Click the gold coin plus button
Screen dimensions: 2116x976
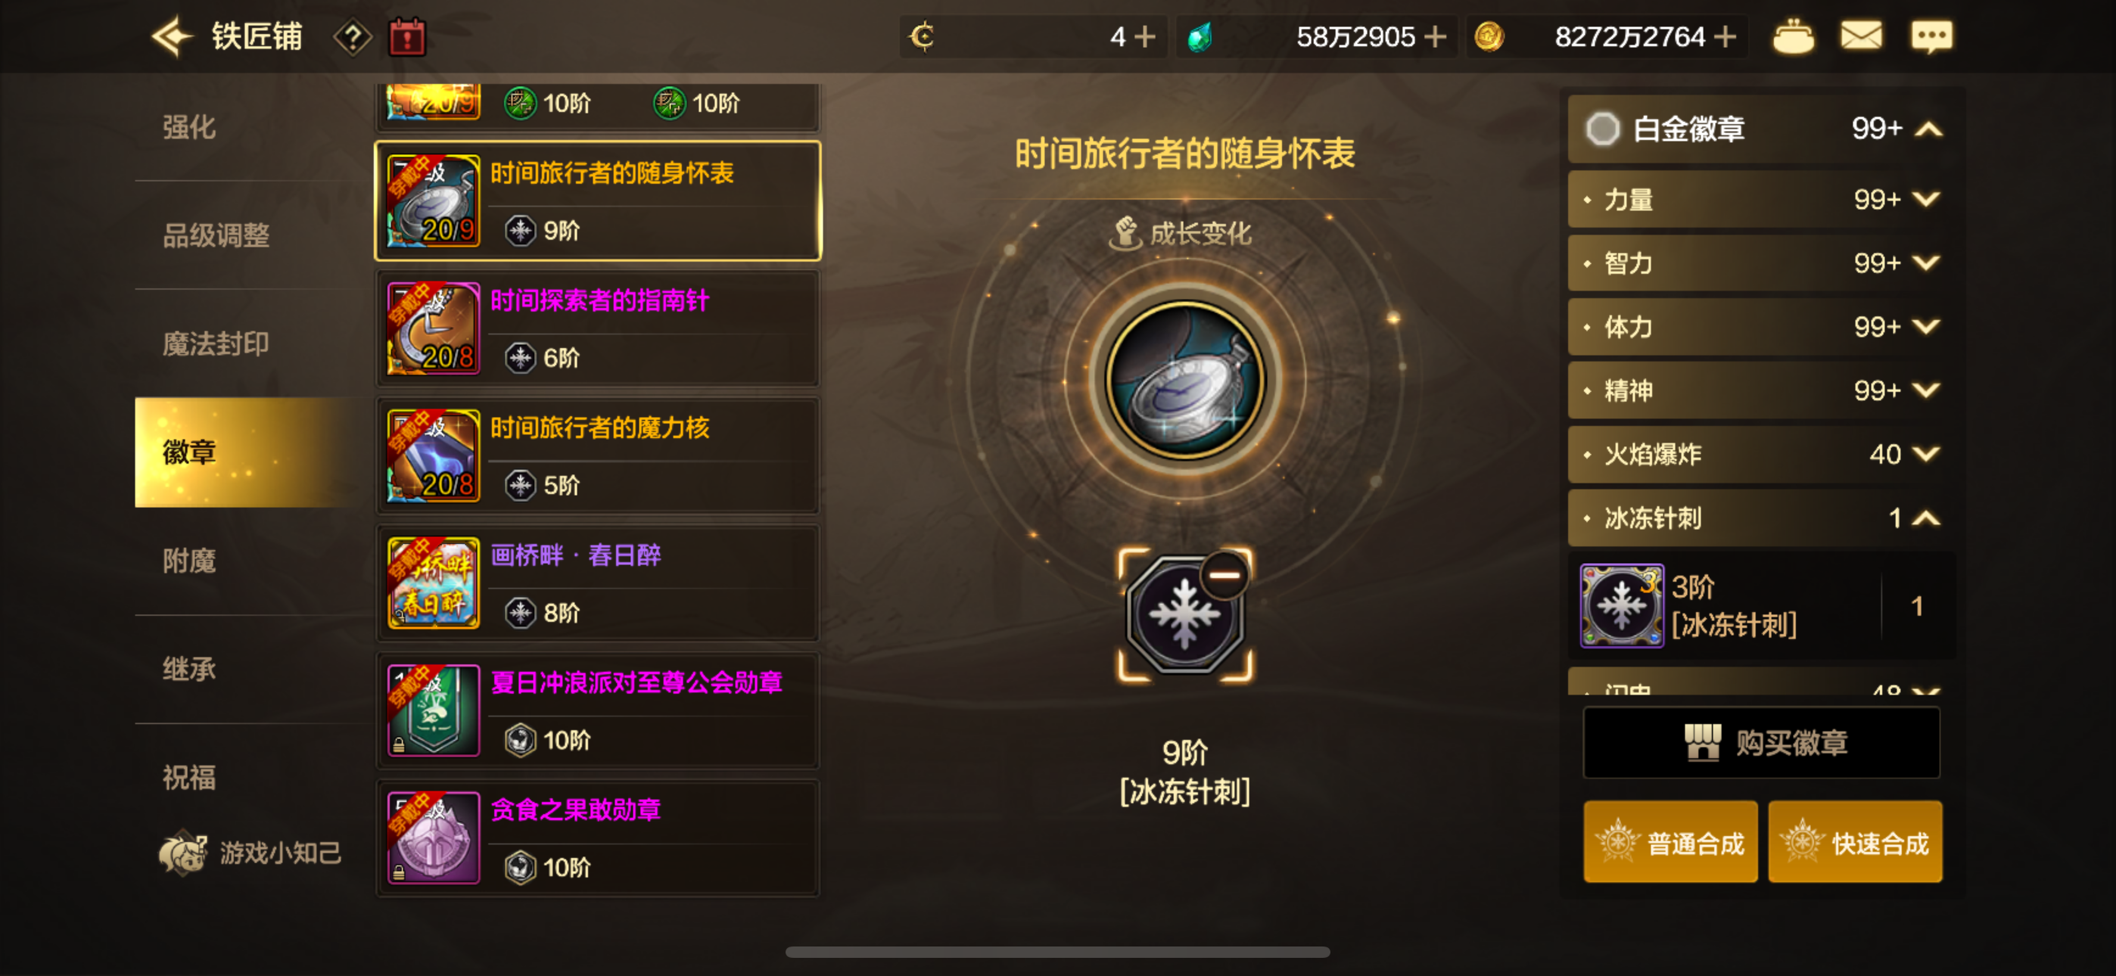coord(1725,37)
